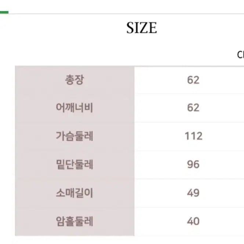Viewport: 244px width, 244px height.
Task: Click the empty header area above 총장 label
Action: click(74, 55)
